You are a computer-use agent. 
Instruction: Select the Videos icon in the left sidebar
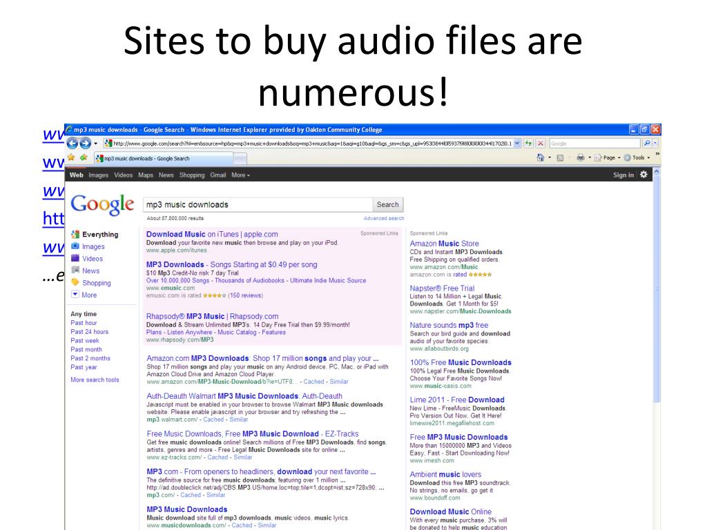75,258
